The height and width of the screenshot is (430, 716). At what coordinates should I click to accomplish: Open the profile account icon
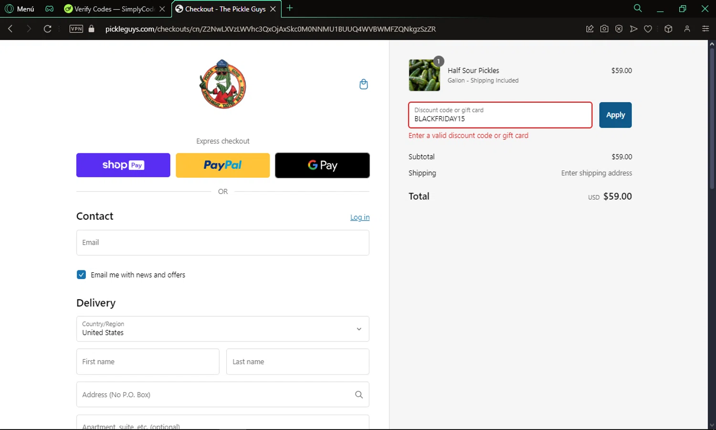tap(687, 29)
